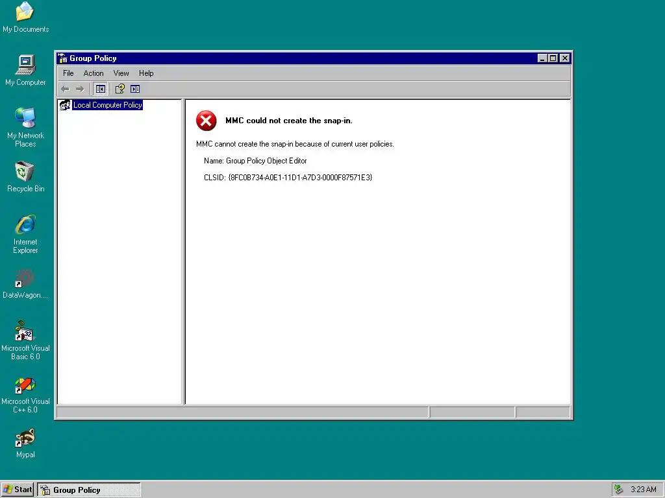The width and height of the screenshot is (665, 498).
Task: Select the My Computer desktop icon
Action: pyautogui.click(x=25, y=70)
